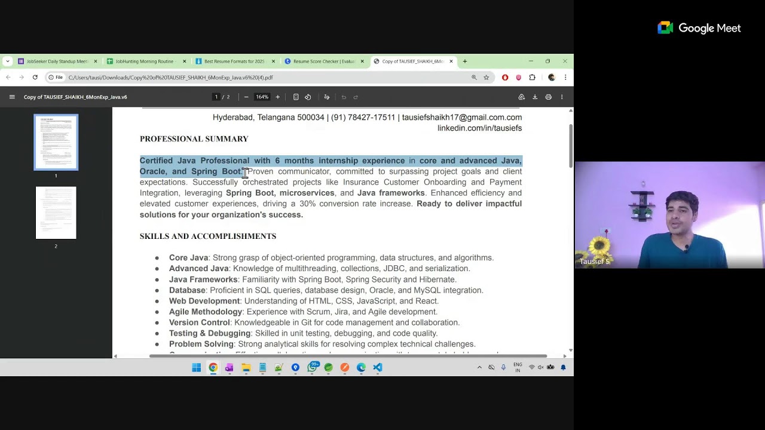Open the Extensions puzzle icon

pyautogui.click(x=532, y=77)
